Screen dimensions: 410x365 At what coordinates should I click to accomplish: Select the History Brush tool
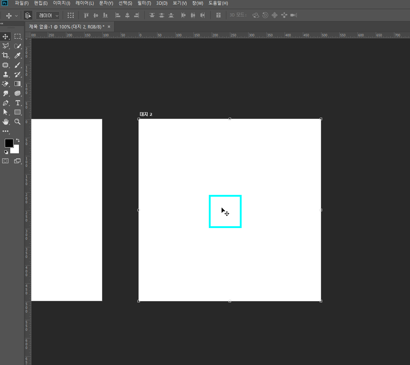click(17, 74)
